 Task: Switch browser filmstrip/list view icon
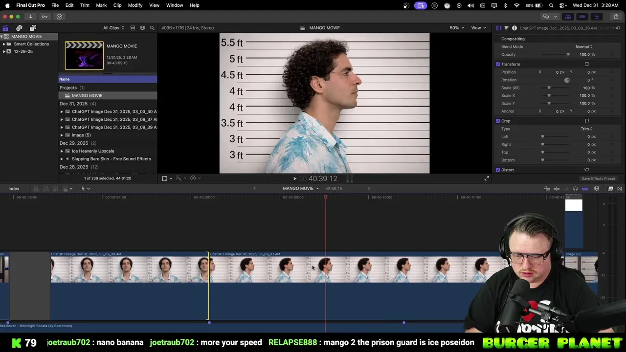pos(142,28)
